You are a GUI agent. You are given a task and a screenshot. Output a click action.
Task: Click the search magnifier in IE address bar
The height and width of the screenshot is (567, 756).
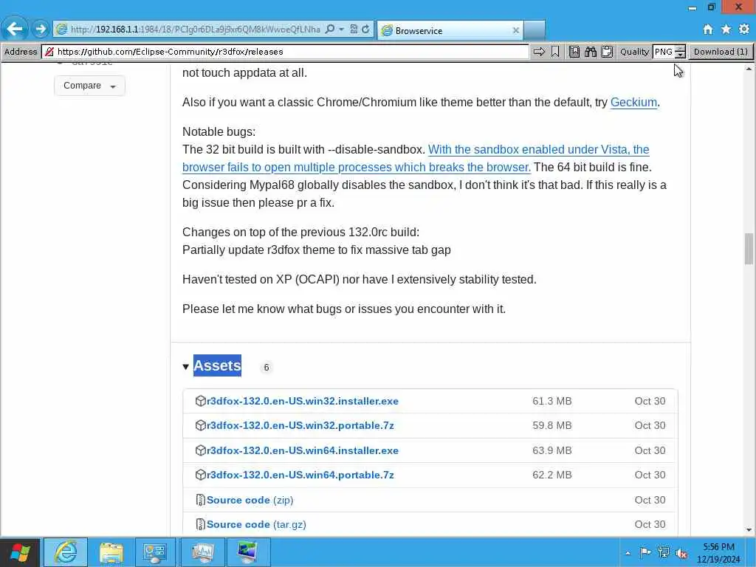point(330,30)
